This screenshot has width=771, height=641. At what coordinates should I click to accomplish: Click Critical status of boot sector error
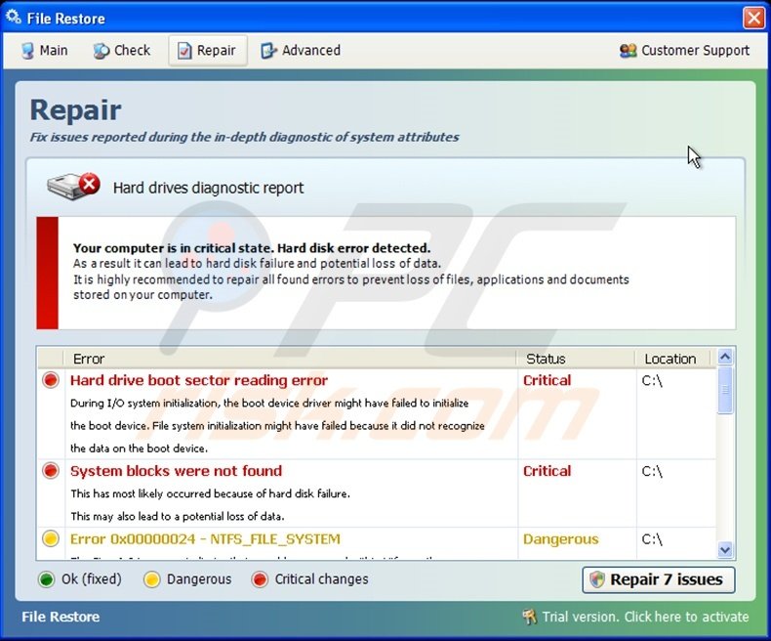(547, 380)
